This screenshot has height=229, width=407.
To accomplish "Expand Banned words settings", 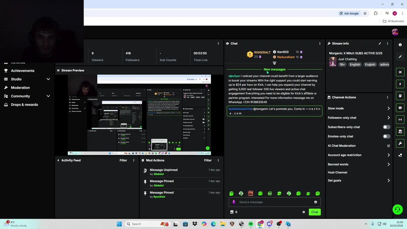I will [x=389, y=164].
